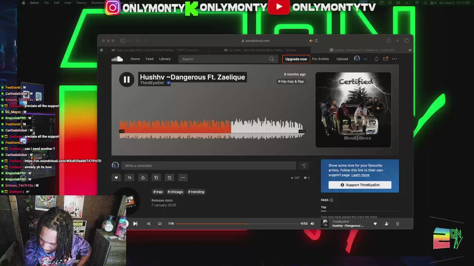The image size is (474, 266).
Task: Click the Support ThirdEyeEnt button
Action: pyautogui.click(x=360, y=185)
